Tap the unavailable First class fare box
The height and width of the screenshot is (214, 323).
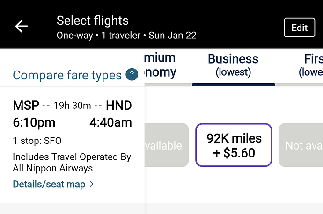point(301,146)
